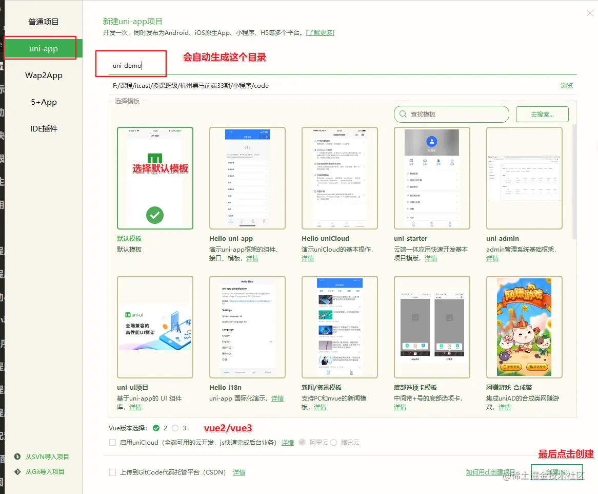Select the Hello uni-app template thumbnail

pos(247,178)
